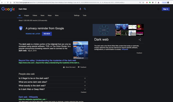The height and width of the screenshot is (102, 173).
Task: Click the Wikipedia link in knowledge panel
Action: 125,49
